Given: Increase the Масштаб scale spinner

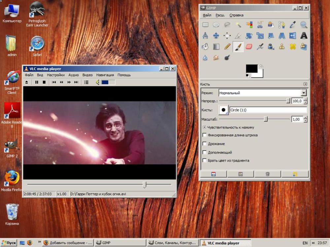Looking at the screenshot, I should click(305, 118).
